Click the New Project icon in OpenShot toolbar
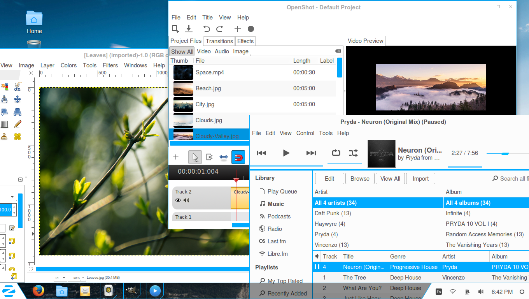The image size is (529, 299). pos(175,28)
